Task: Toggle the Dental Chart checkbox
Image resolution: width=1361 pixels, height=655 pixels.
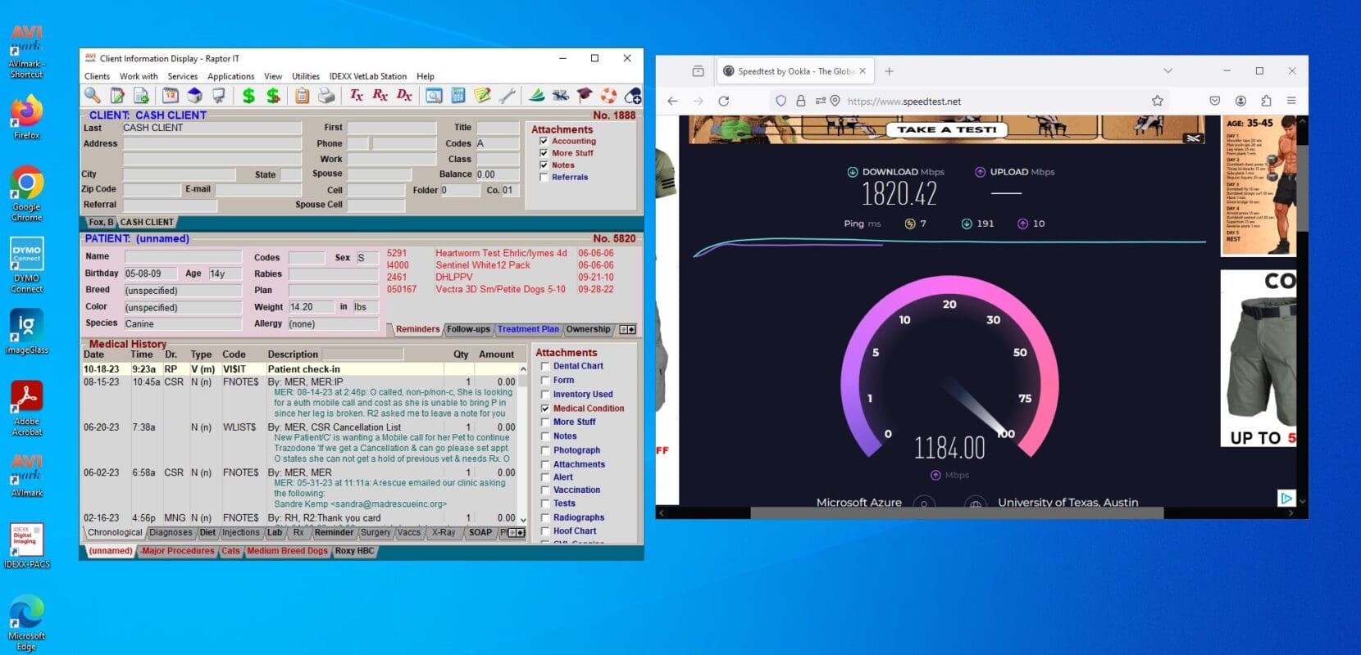Action: click(x=545, y=366)
